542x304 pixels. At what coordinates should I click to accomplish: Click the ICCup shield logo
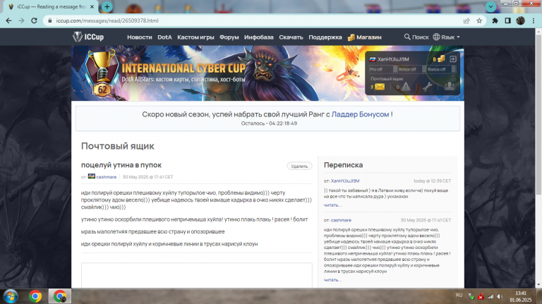77,37
